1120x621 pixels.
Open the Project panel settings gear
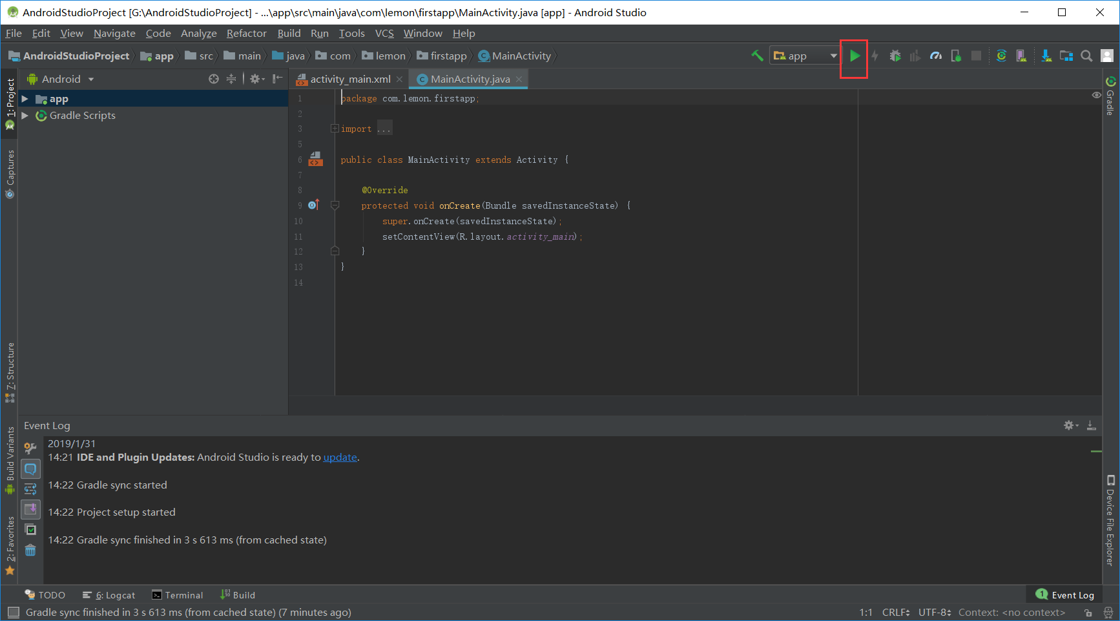tap(257, 79)
